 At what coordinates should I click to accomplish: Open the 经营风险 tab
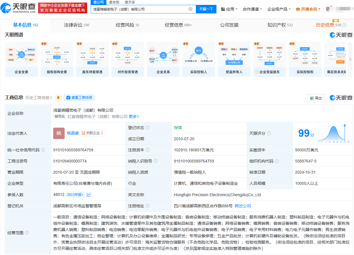tap(128, 25)
